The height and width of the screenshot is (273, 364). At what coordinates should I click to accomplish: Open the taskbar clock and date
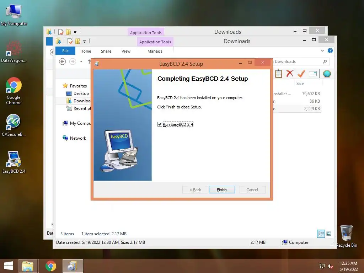tap(348, 266)
